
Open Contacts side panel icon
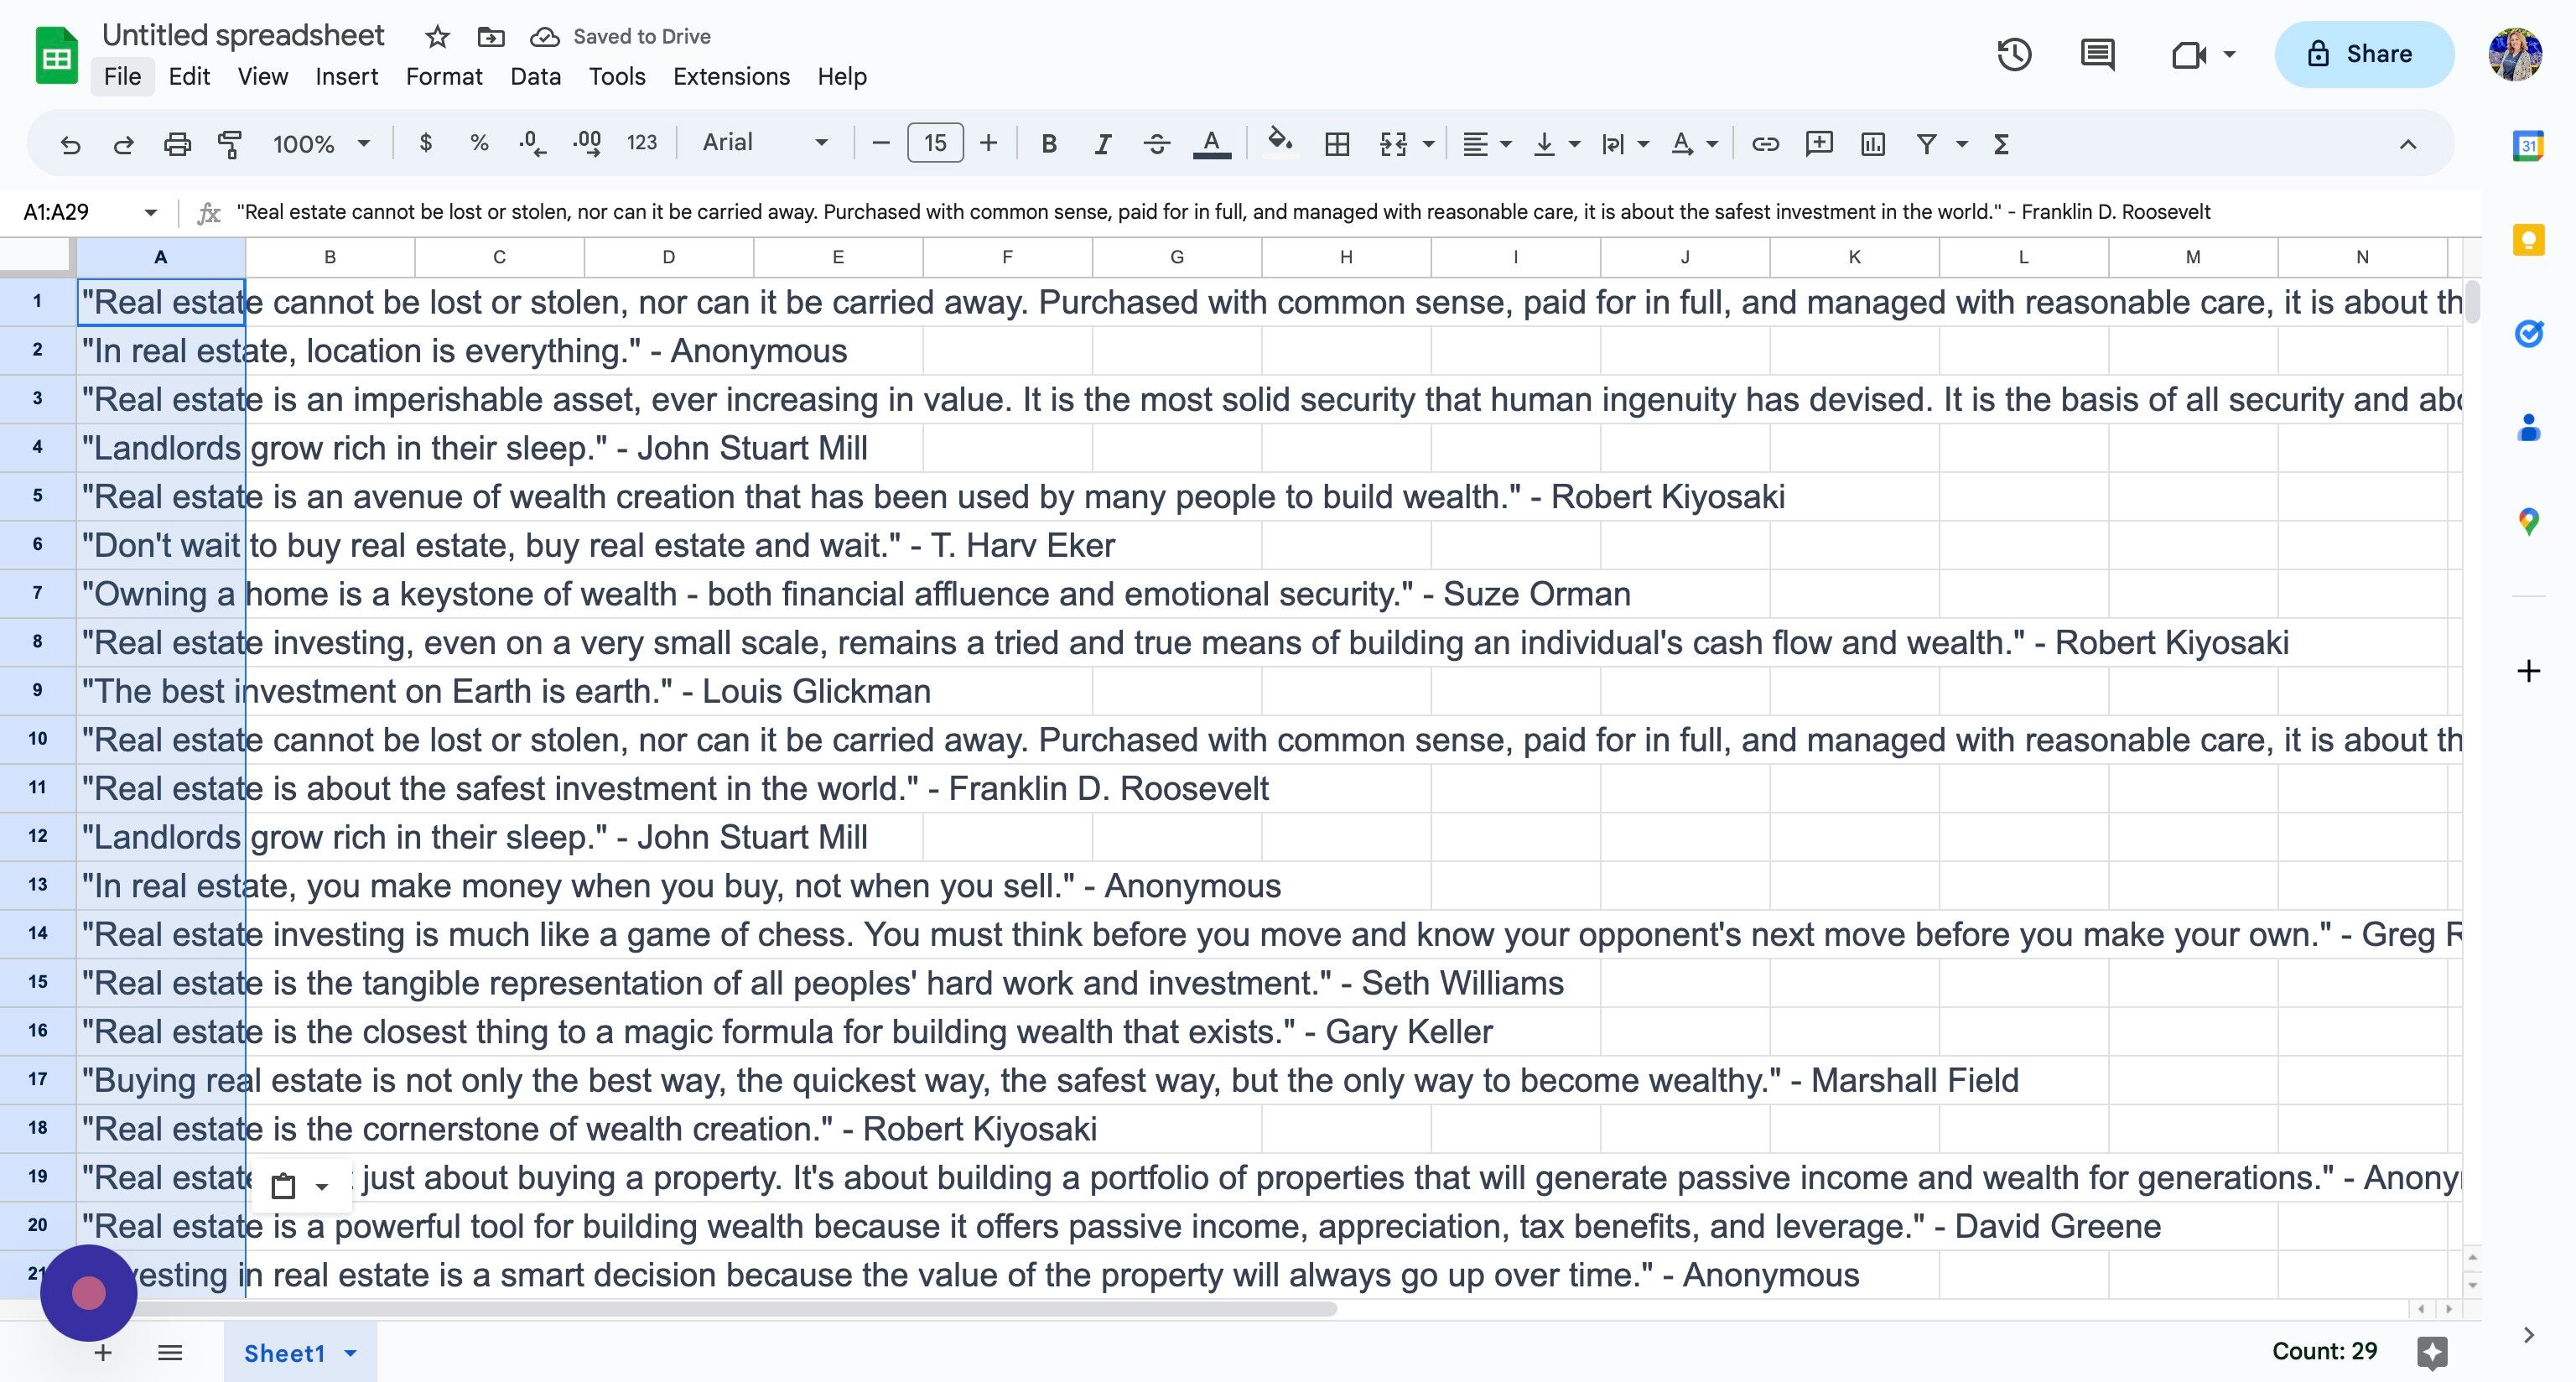click(x=2529, y=428)
